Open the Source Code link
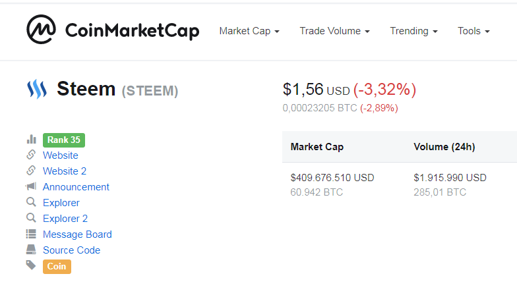The width and height of the screenshot is (517, 301). pos(71,250)
